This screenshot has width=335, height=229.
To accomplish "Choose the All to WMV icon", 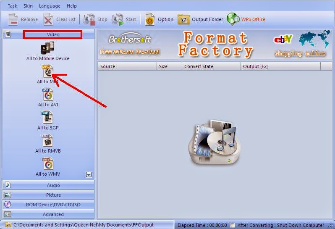I will click(47, 163).
